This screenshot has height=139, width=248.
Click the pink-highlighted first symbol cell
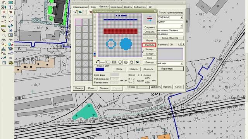(x=78, y=22)
